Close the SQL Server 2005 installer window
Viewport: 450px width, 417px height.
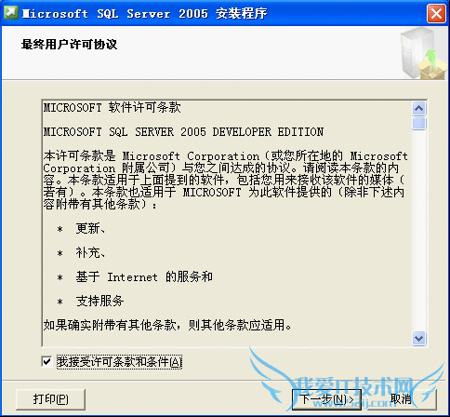click(436, 14)
